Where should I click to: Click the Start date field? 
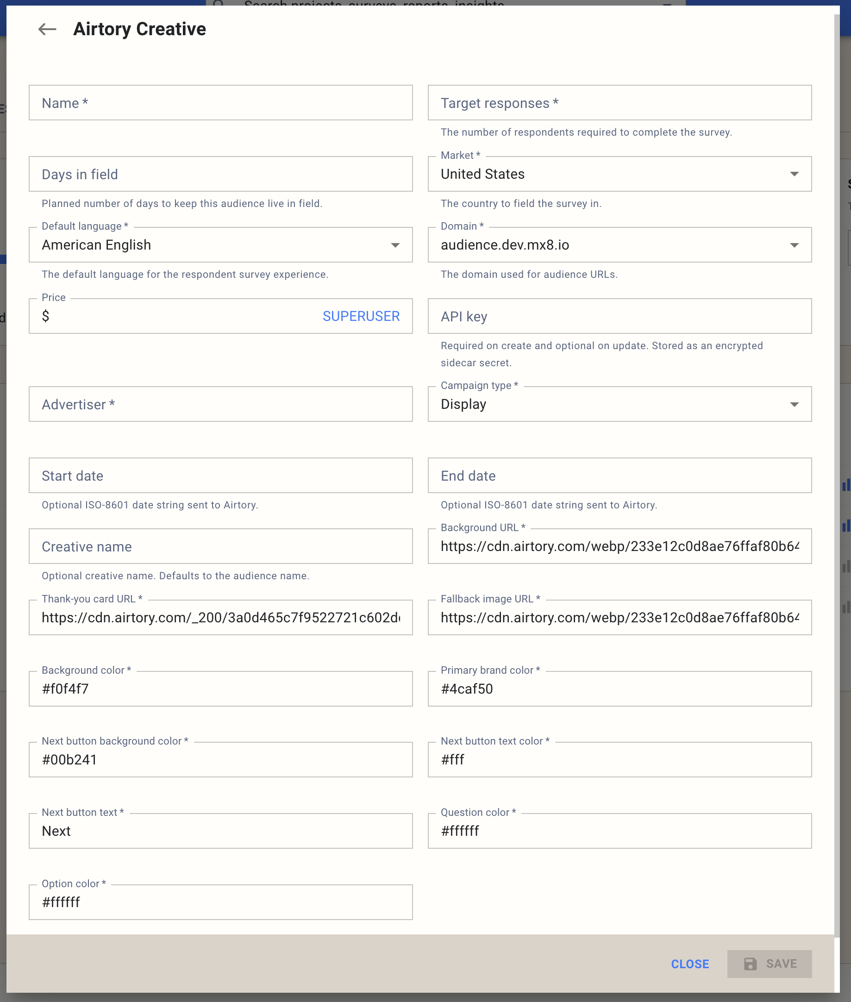click(x=220, y=475)
